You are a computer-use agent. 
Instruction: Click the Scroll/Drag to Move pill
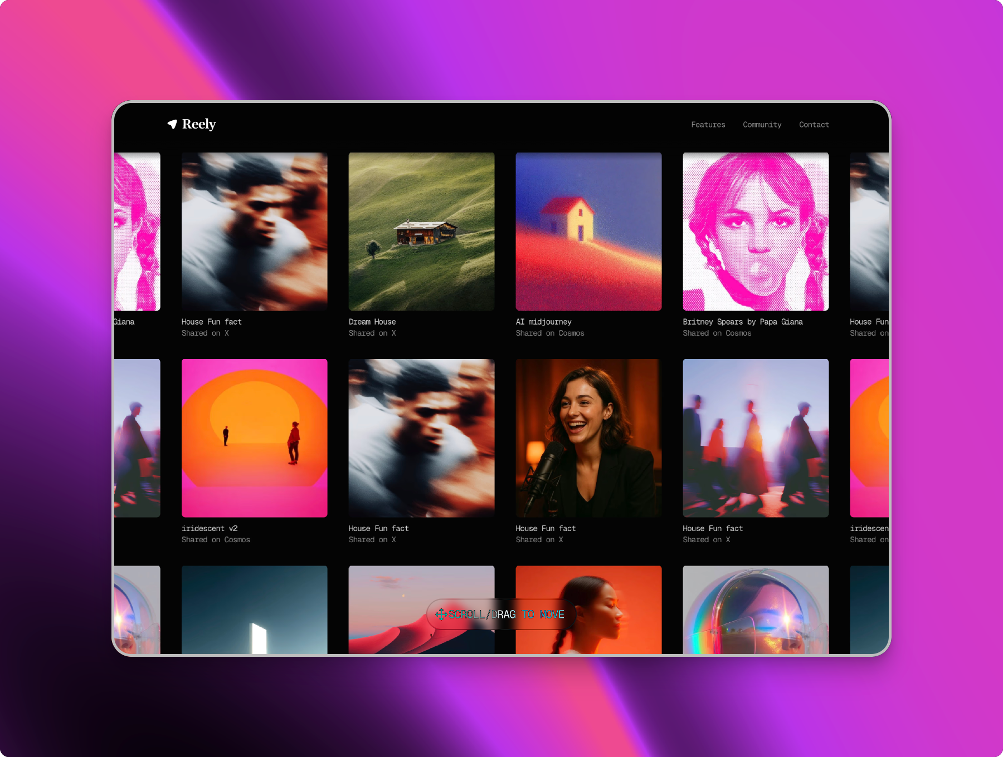[501, 615]
